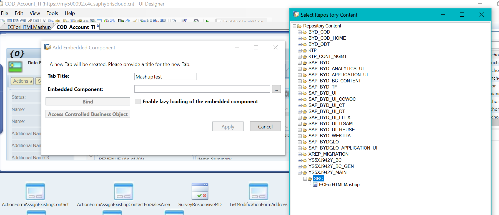Click the YS5XJ942Y_BC_GEN folder icon
The width and height of the screenshot is (499, 215).
305,166
